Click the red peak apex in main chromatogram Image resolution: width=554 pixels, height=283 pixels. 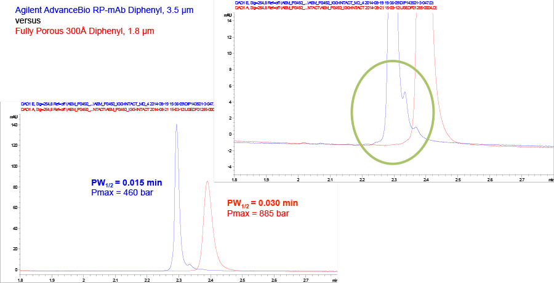coord(208,182)
